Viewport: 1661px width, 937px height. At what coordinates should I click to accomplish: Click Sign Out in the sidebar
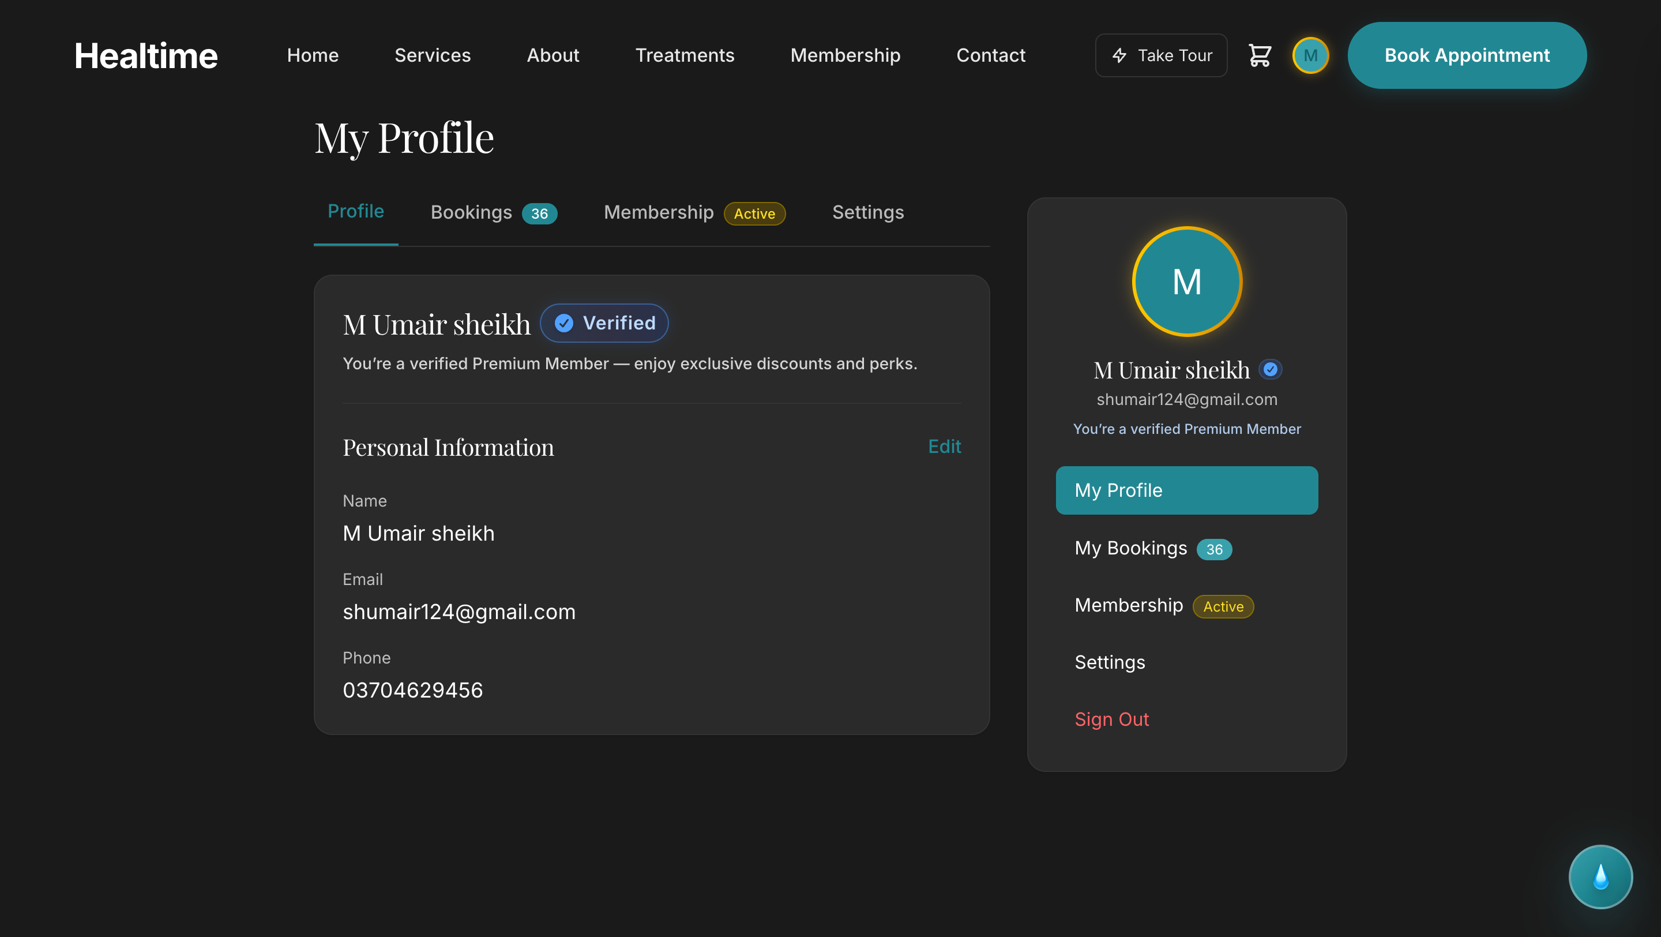1111,719
